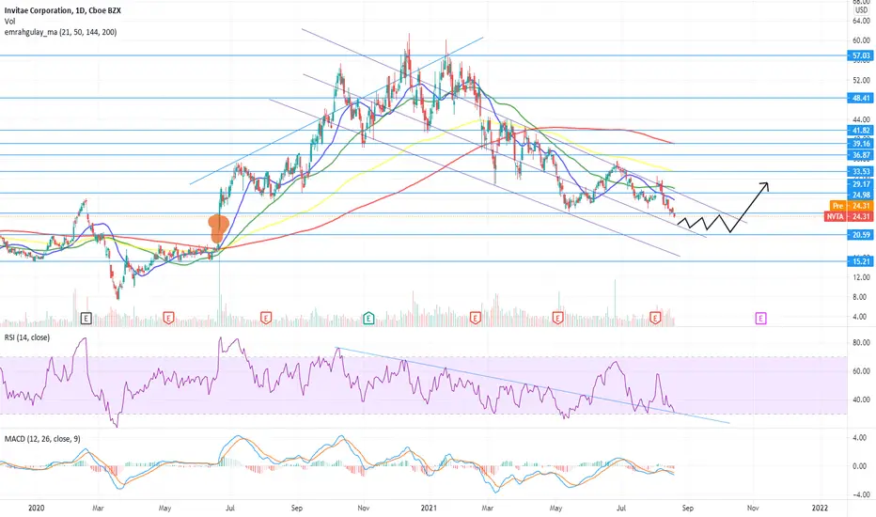Click the 2022 label on time axis
The width and height of the screenshot is (876, 517).
820,508
